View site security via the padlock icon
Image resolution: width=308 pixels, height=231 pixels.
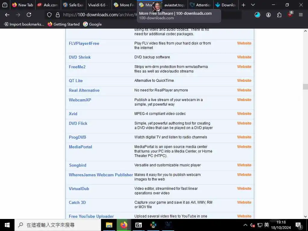[x=58, y=15]
